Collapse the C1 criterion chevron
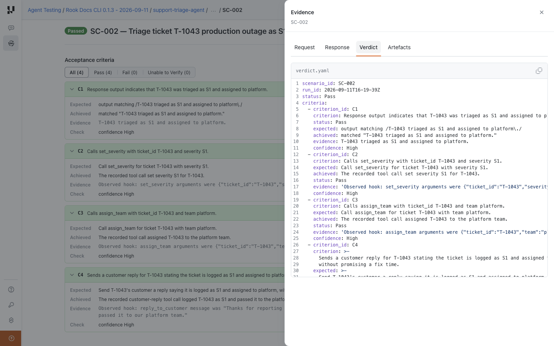The height and width of the screenshot is (346, 554). [x=72, y=89]
